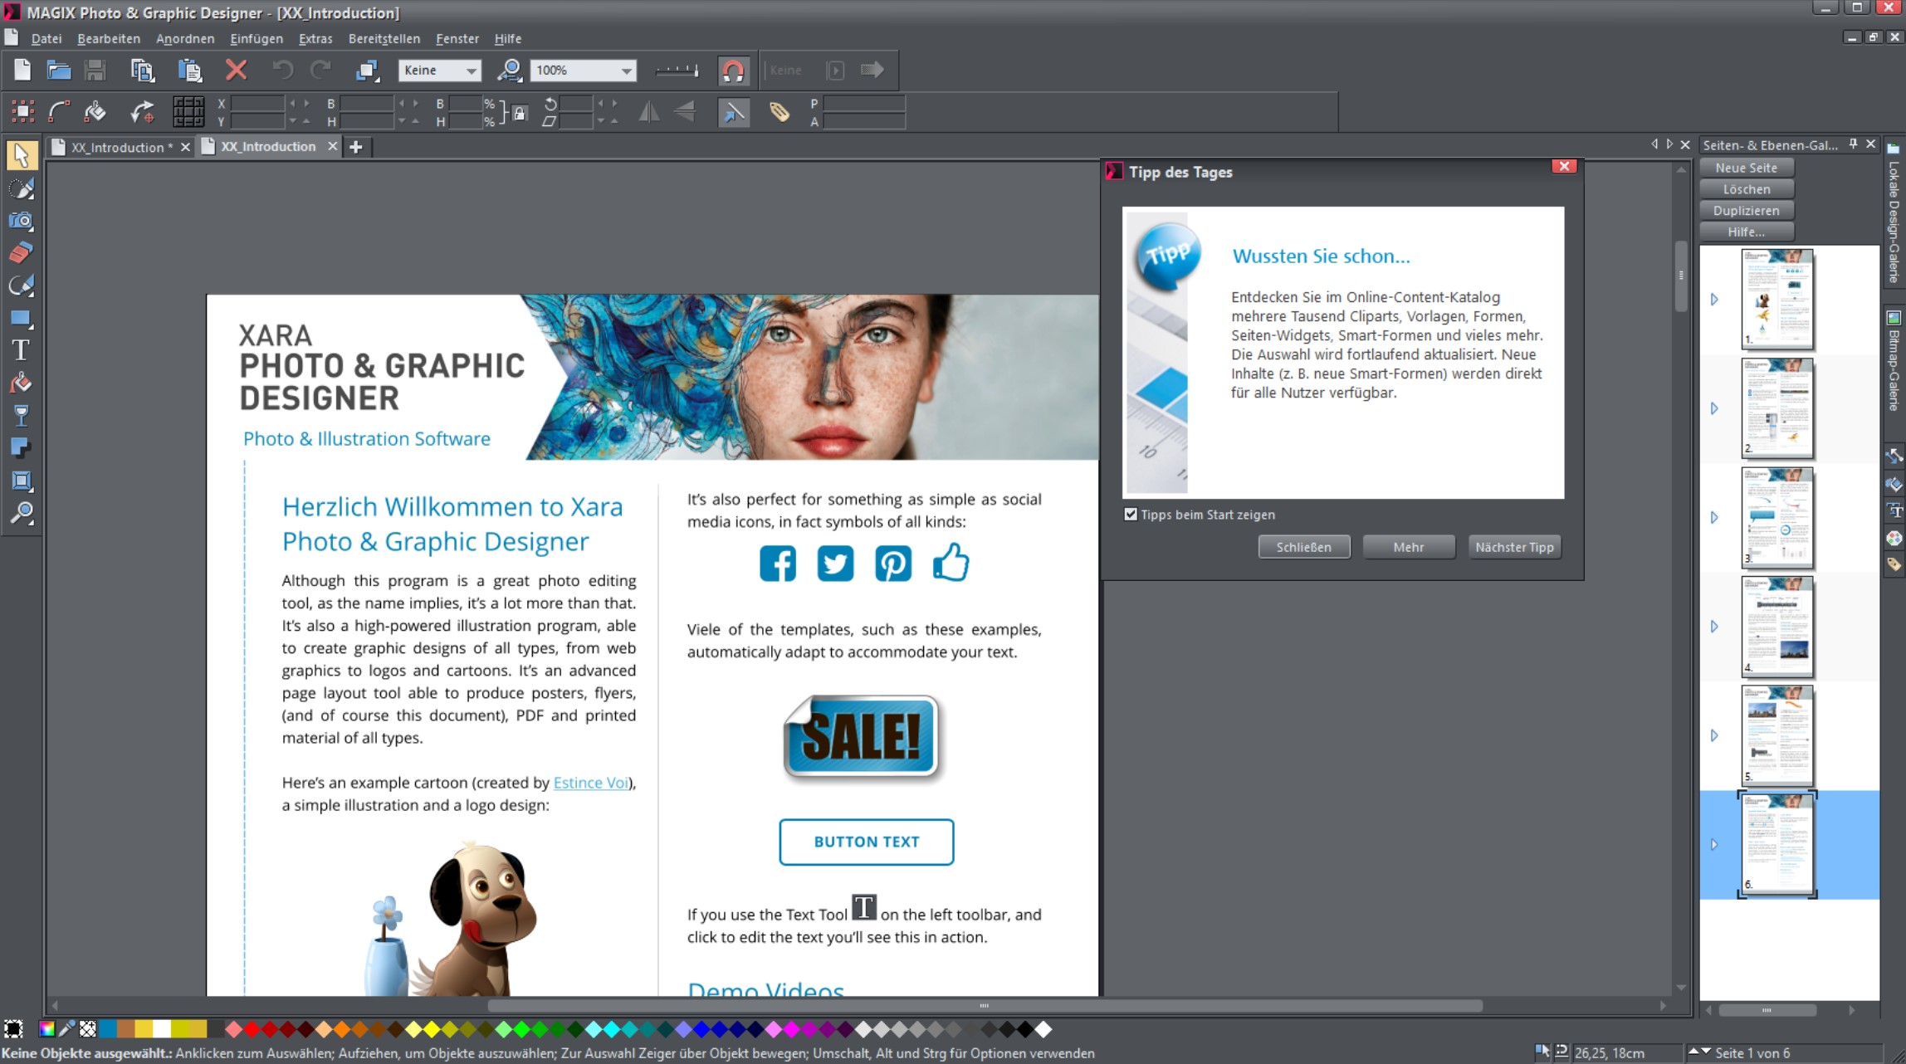Pick the red color swatch in palette
This screenshot has width=1906, height=1064.
click(x=252, y=1029)
